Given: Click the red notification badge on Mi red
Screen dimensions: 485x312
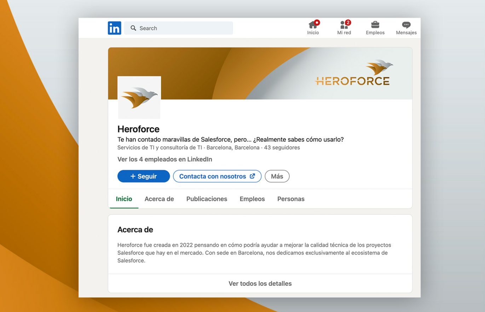Looking at the screenshot, I should pos(348,22).
